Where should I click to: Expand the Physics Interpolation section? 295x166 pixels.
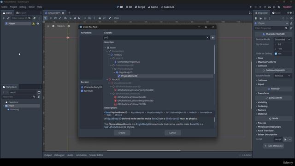pos(269,127)
